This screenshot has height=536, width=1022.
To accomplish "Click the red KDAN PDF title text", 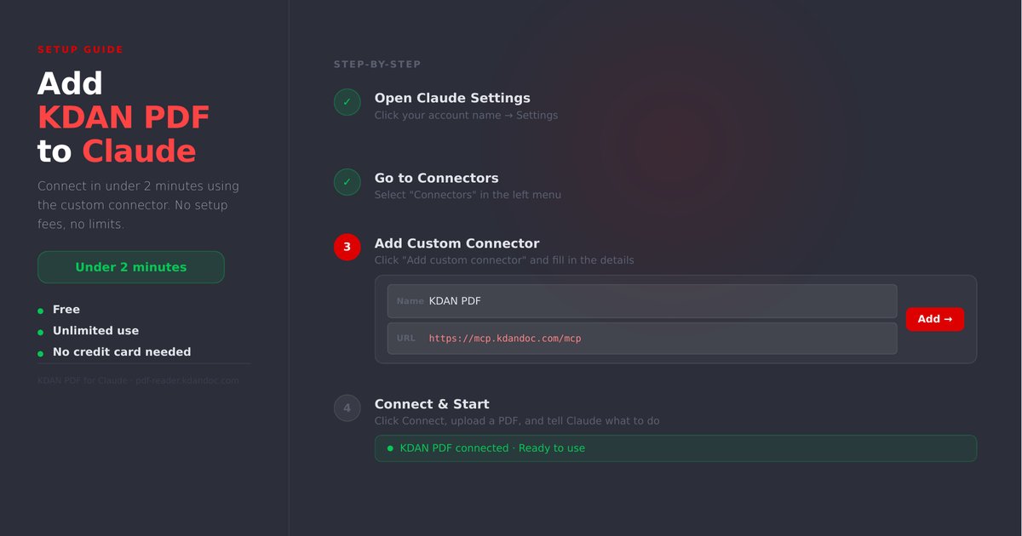I will [x=123, y=117].
